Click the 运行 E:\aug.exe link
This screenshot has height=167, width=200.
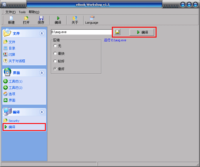pos(115,40)
